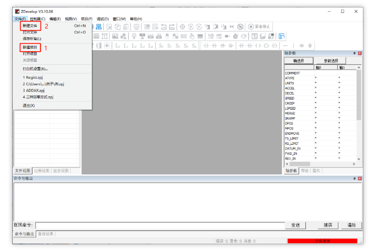The height and width of the screenshot is (249, 373).
Task: Click the first ladder contact icon
Action: pos(206,46)
